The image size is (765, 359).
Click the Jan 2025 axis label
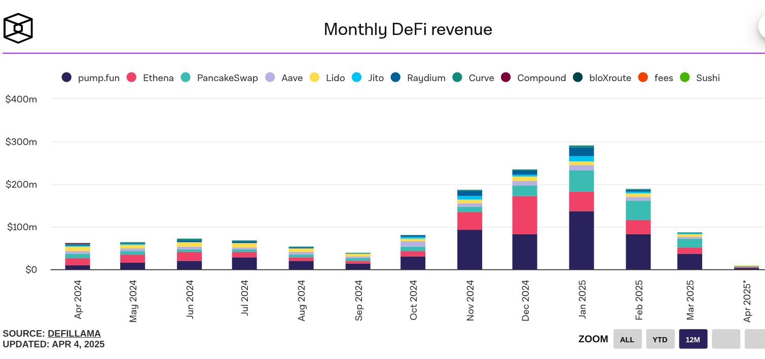point(581,299)
